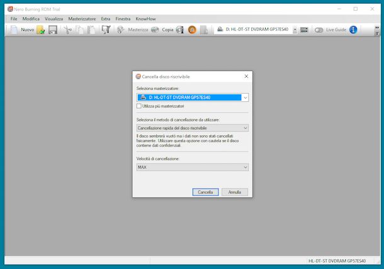Click the Masterizza burn icon

tap(120, 30)
